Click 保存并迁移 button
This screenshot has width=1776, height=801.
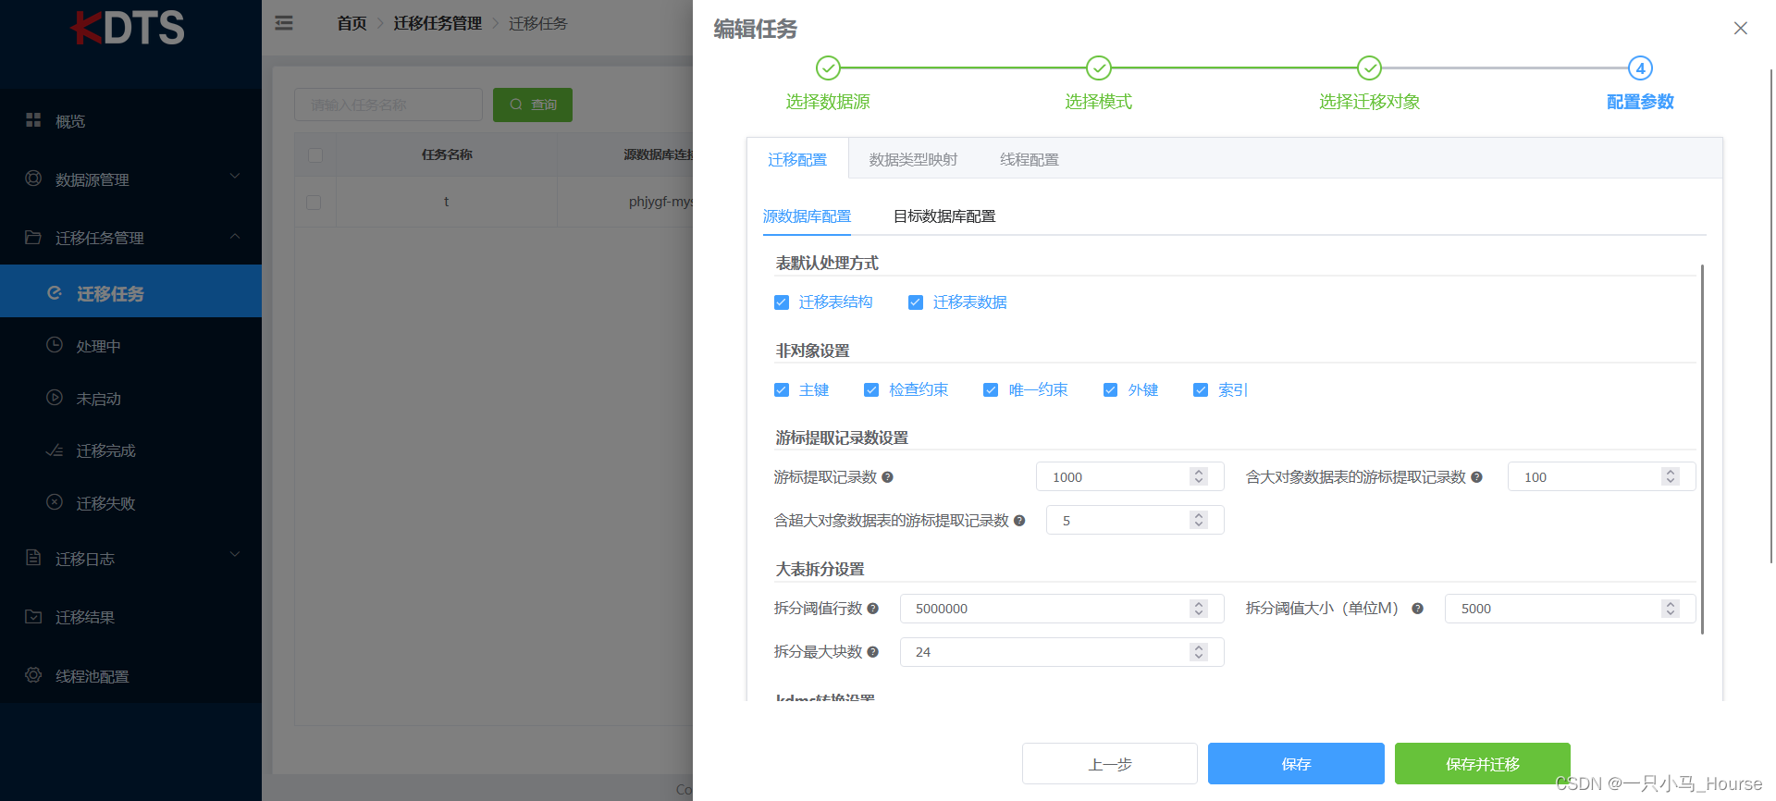(1483, 764)
